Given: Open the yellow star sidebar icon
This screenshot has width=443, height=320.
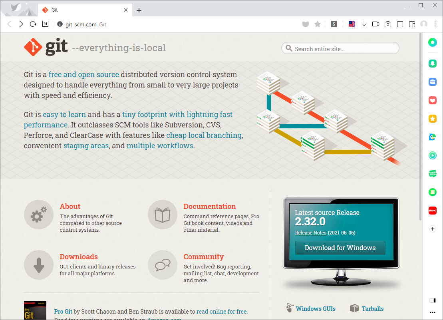Looking at the screenshot, I should click(433, 119).
